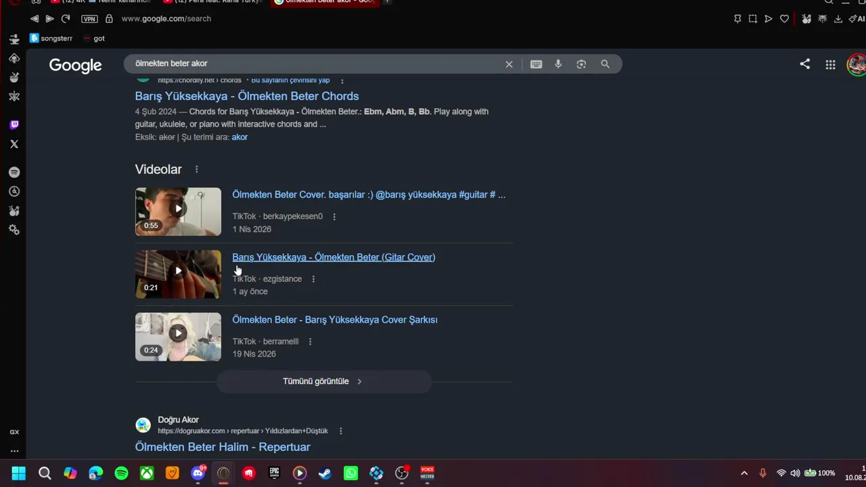This screenshot has height=487, width=866.
Task: Click the www.google.com/search address field
Action: 166,19
